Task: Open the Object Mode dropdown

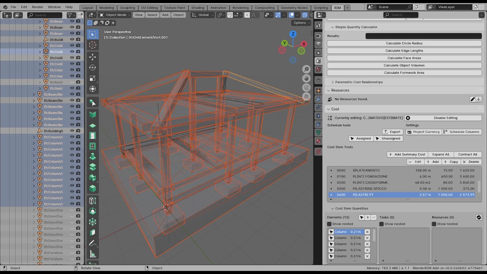Action: [x=115, y=15]
